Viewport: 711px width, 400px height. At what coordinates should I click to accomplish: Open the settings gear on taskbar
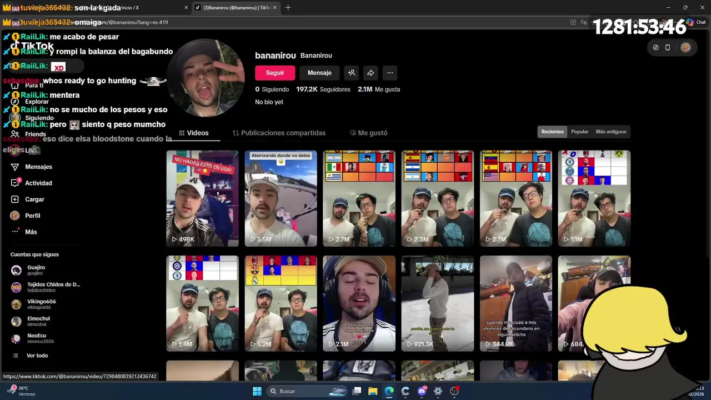(x=438, y=391)
